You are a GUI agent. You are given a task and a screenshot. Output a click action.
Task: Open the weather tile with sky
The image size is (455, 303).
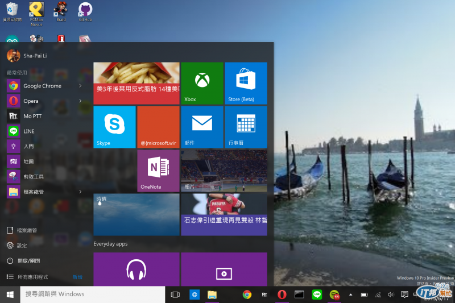pos(136,214)
